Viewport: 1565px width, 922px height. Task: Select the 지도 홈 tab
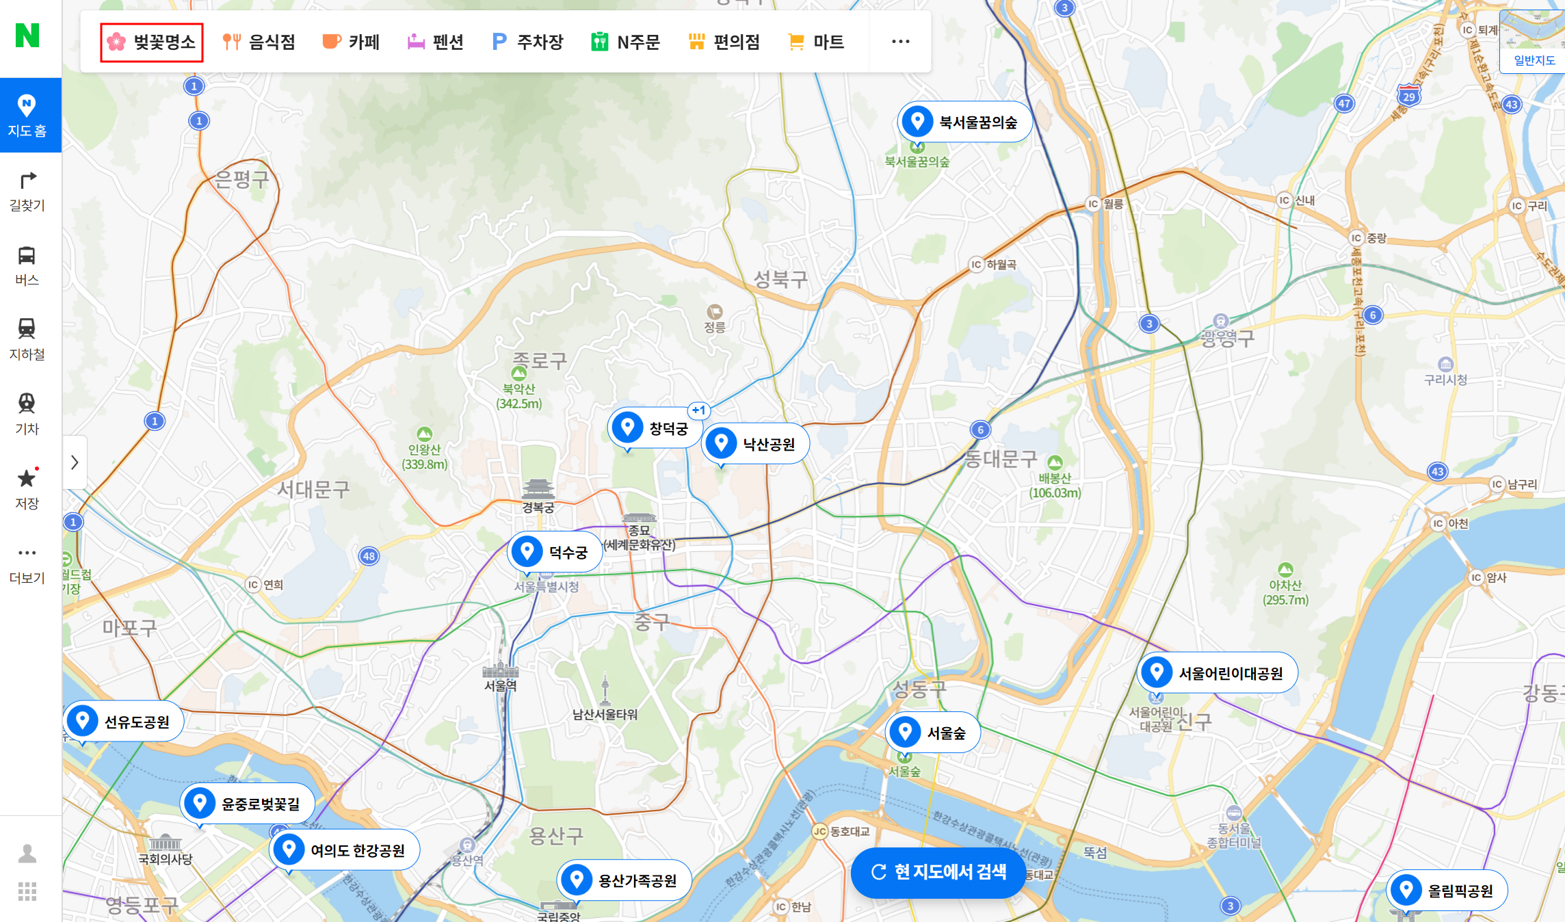point(27,115)
